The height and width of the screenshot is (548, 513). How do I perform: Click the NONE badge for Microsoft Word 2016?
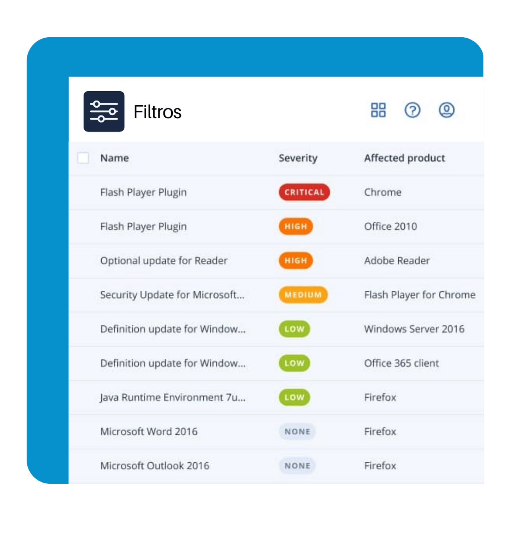pos(297,431)
